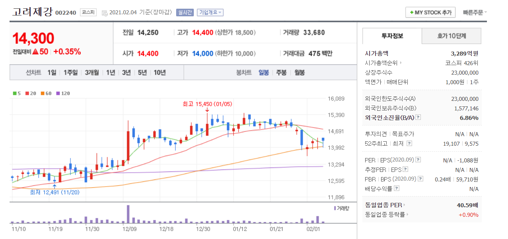
Task: Click the 코스피 market badge
Action: coord(88,12)
